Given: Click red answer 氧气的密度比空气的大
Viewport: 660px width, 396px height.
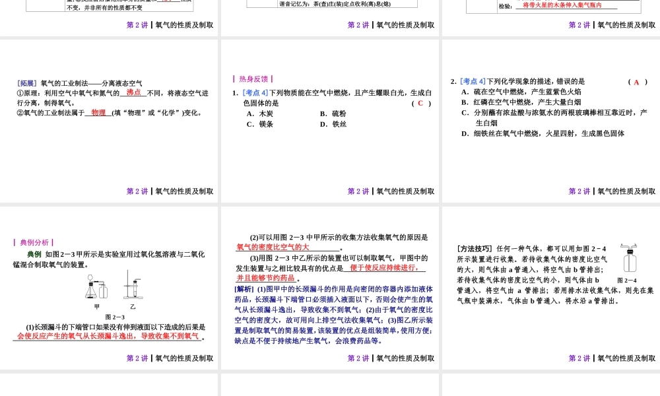Looking at the screenshot, I should click(273, 247).
